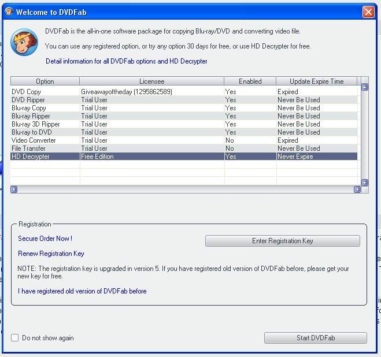
Task: Select the DVD Ripper option row
Action: [184, 100]
